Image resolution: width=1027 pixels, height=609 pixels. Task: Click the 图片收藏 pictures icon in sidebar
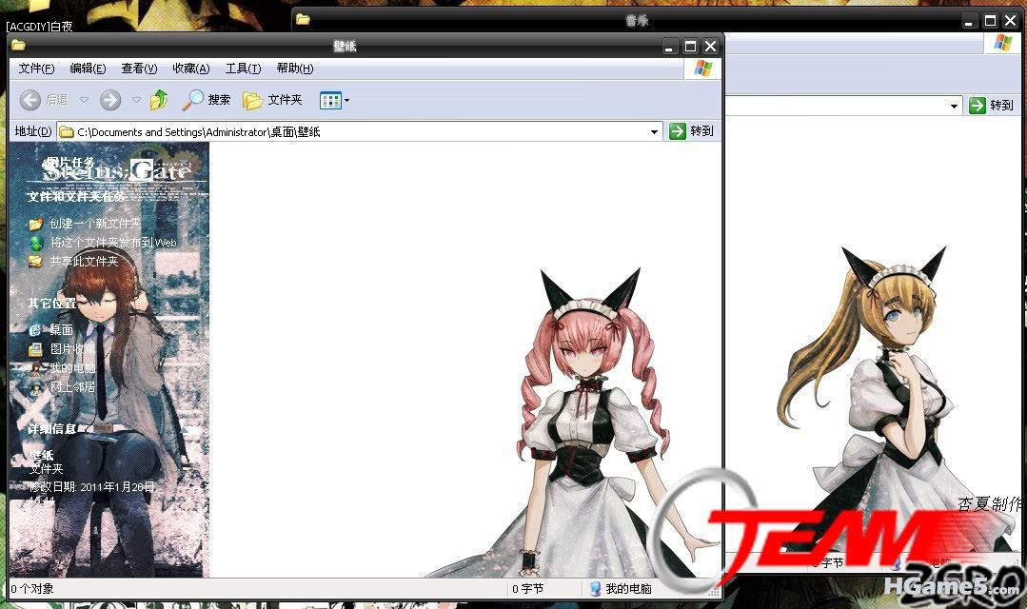36,349
